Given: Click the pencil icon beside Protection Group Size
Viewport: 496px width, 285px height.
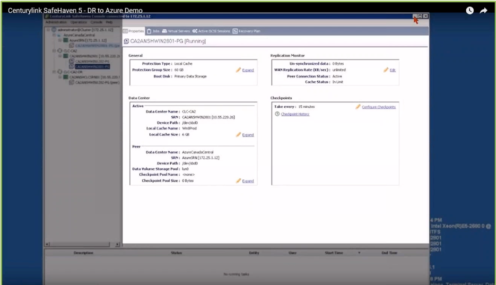Looking at the screenshot, I should point(238,70).
